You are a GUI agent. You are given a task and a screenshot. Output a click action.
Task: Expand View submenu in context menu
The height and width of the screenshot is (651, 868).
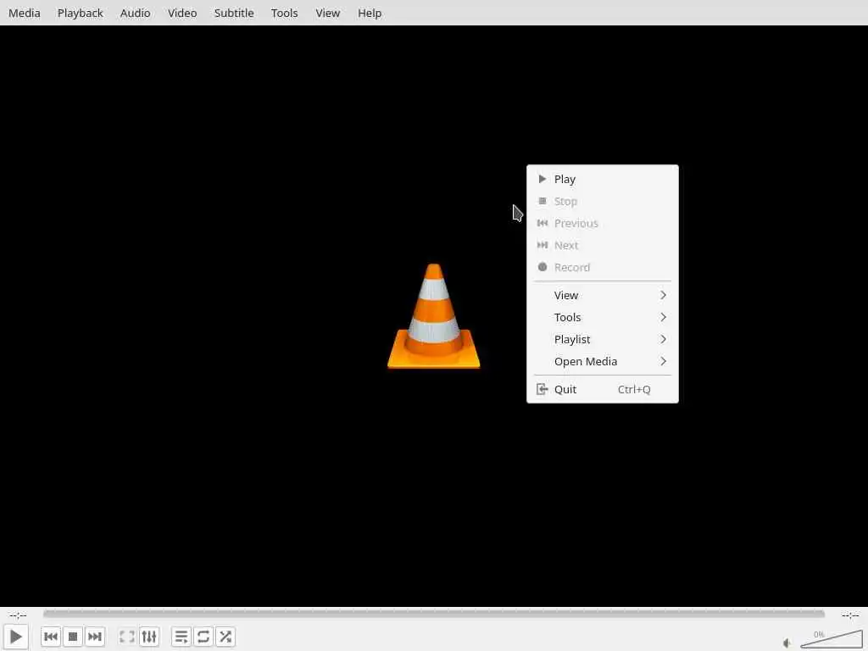click(603, 295)
